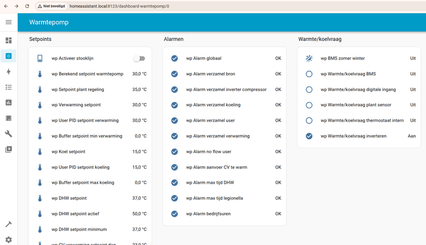Image resolution: width=426 pixels, height=245 pixels.
Task: Click the browser forward arrow
Action: [17, 6]
